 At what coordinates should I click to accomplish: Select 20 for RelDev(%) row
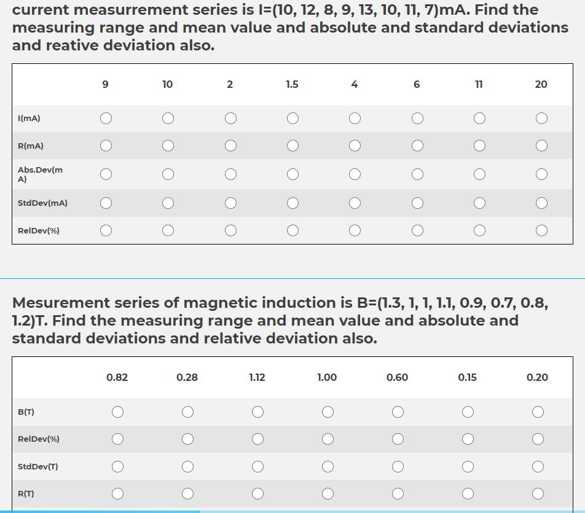541,230
